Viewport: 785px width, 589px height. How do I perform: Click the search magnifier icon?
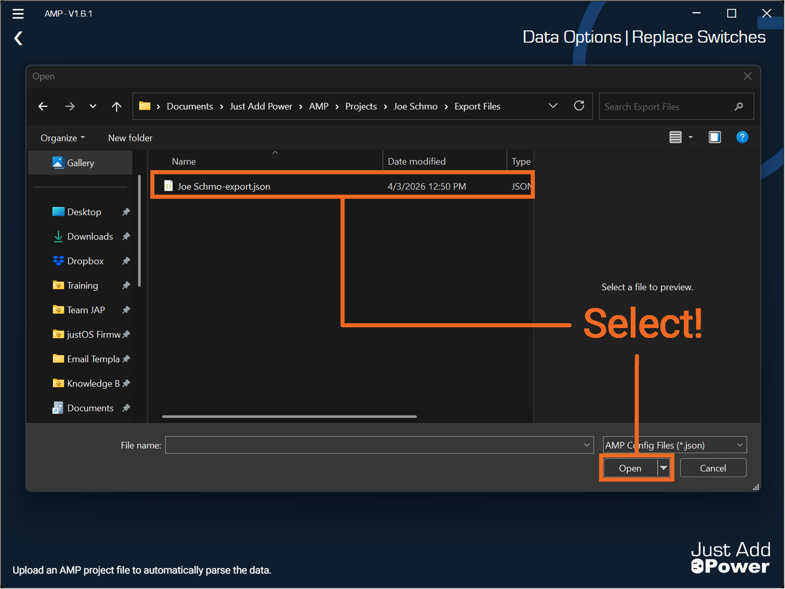point(739,107)
